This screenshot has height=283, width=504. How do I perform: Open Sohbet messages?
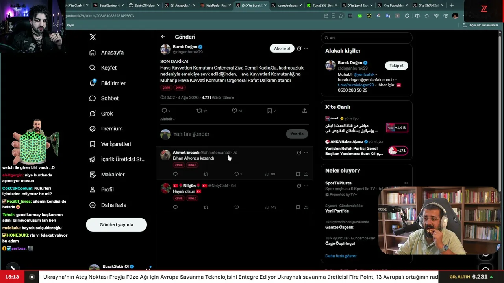(104, 98)
